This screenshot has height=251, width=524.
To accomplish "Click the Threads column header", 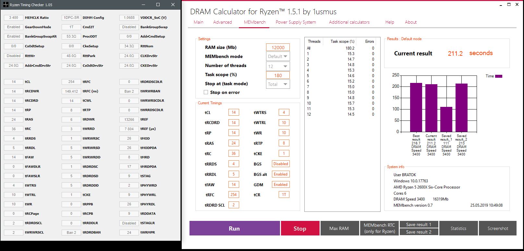I will pyautogui.click(x=314, y=41).
